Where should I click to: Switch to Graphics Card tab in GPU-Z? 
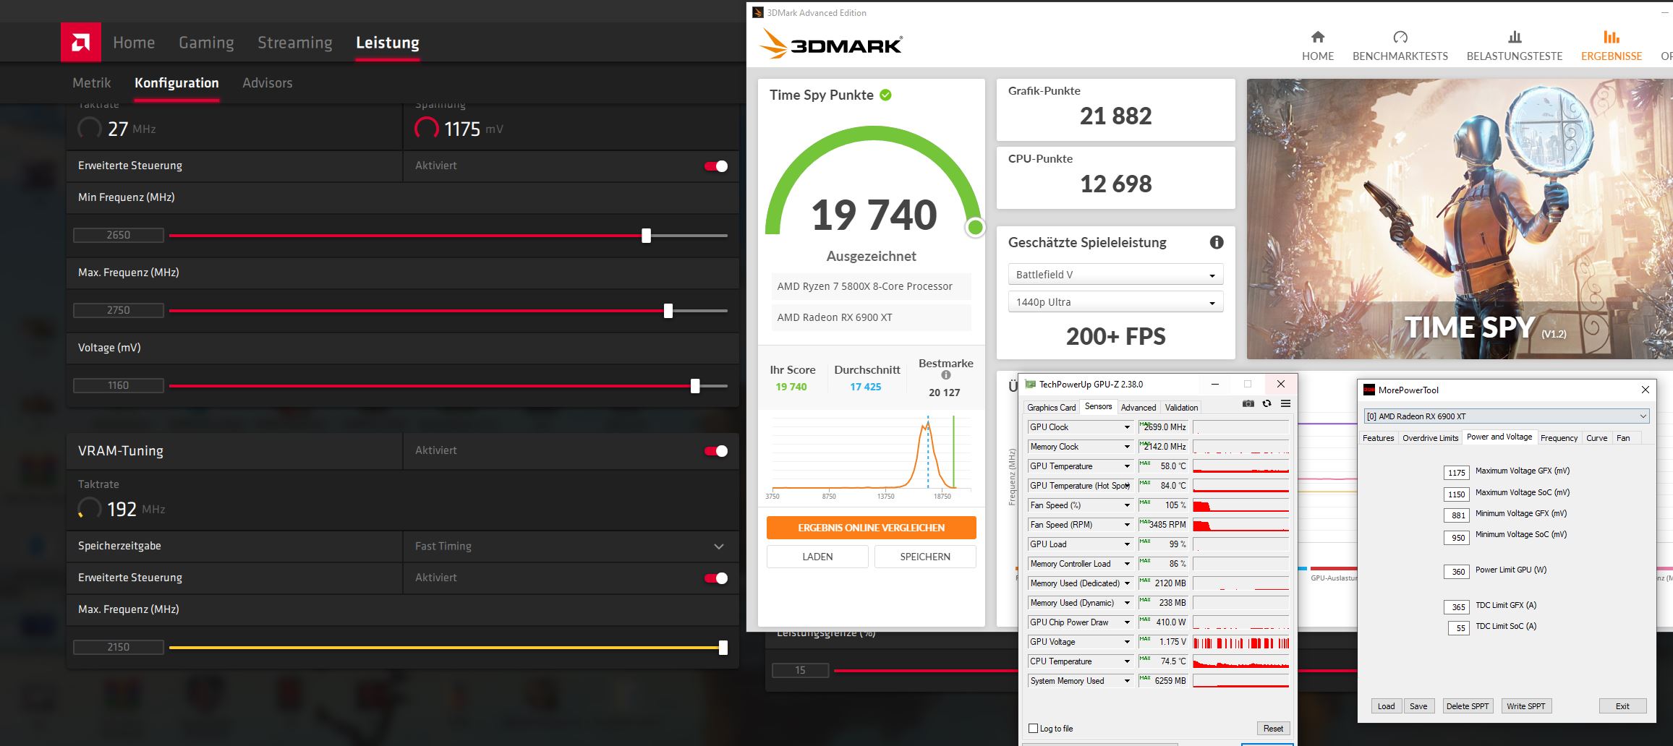(1052, 408)
